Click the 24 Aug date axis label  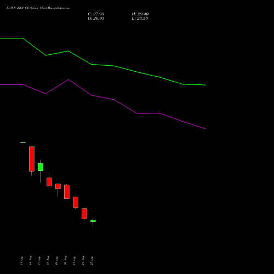(83, 260)
